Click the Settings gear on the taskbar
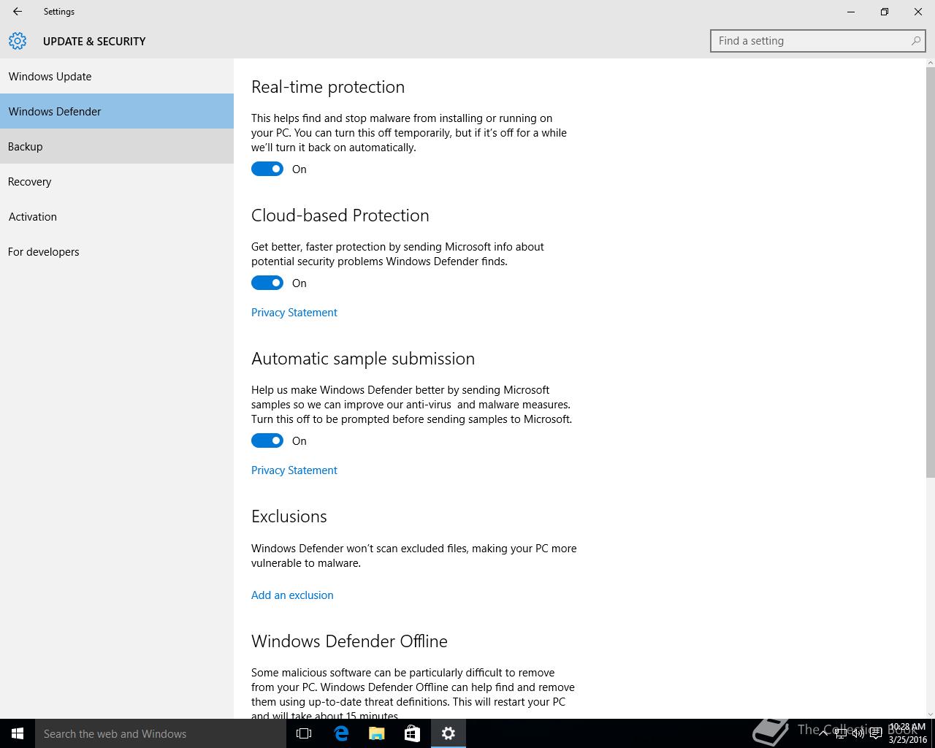 449,733
